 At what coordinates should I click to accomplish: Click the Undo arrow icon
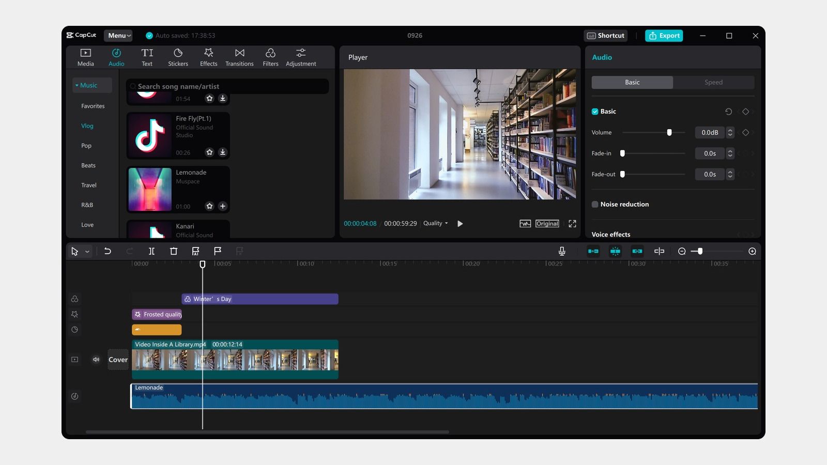tap(108, 251)
